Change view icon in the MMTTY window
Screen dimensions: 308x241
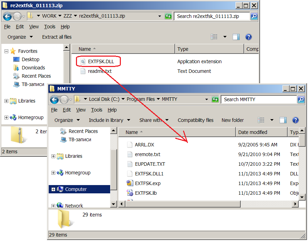coord(261,120)
